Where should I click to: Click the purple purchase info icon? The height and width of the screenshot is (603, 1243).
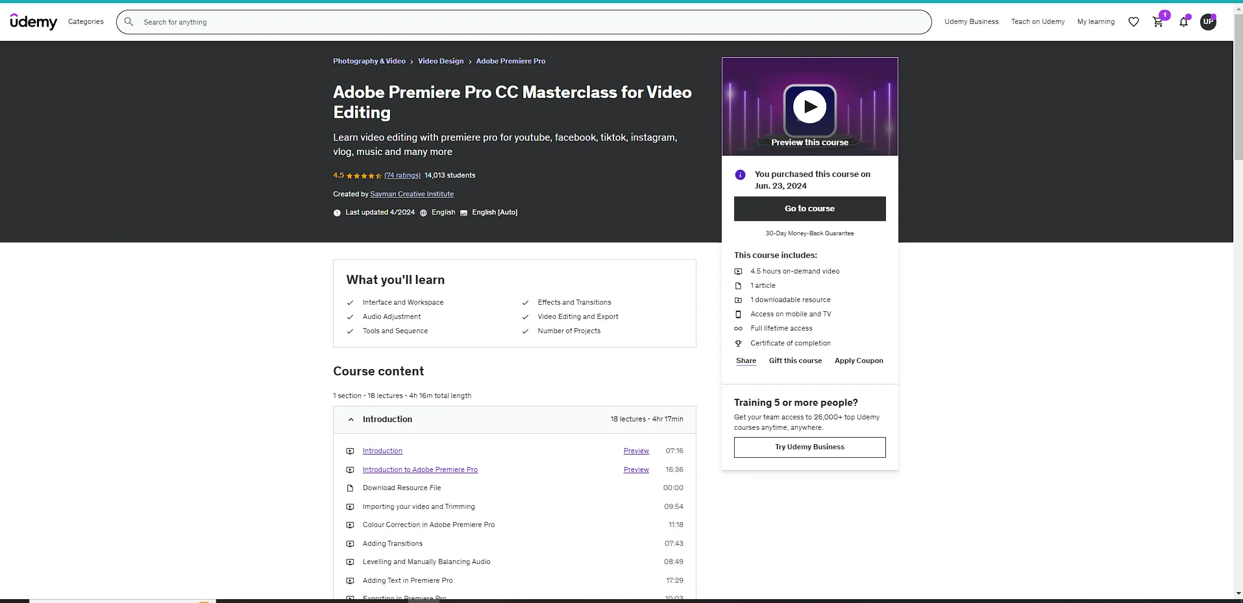[740, 175]
